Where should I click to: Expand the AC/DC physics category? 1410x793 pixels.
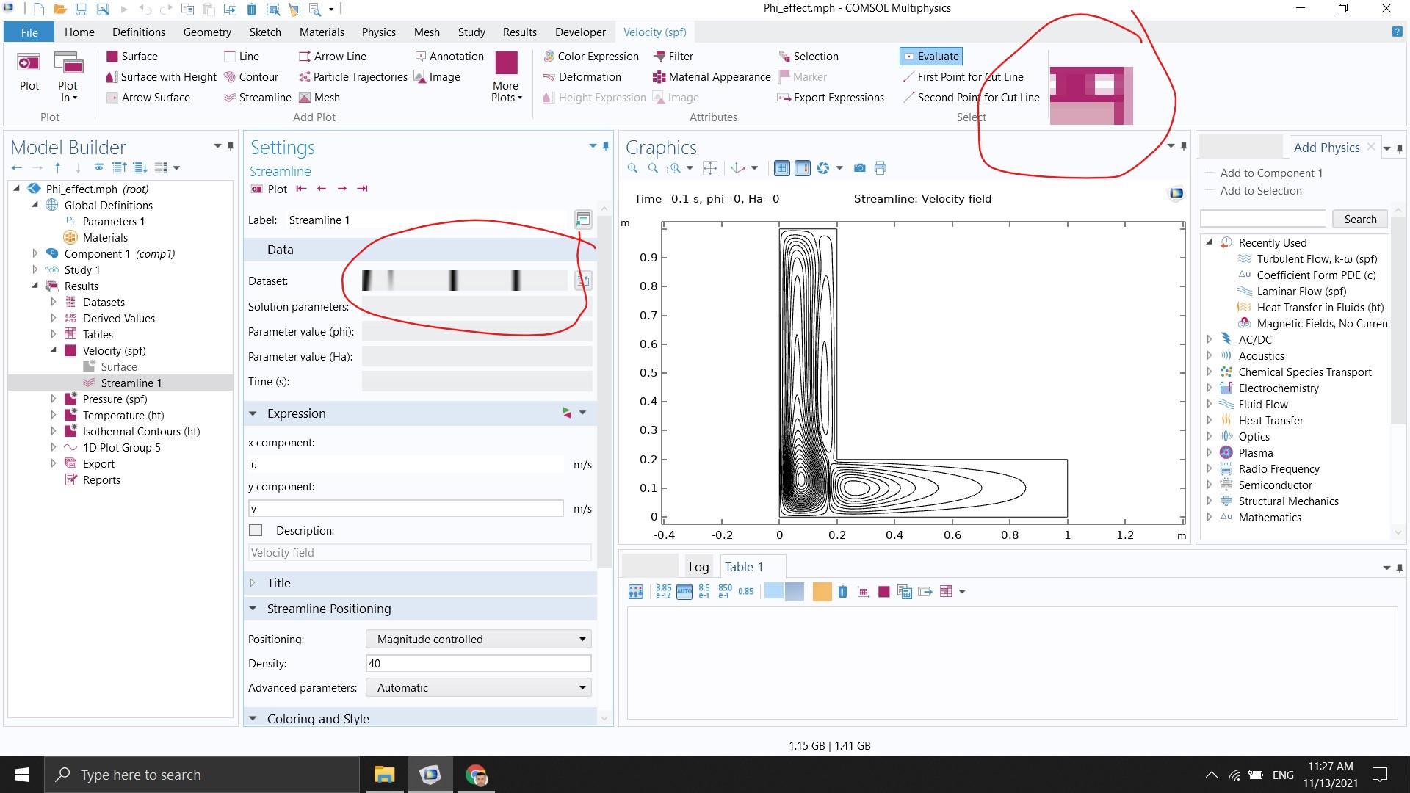pos(1209,339)
